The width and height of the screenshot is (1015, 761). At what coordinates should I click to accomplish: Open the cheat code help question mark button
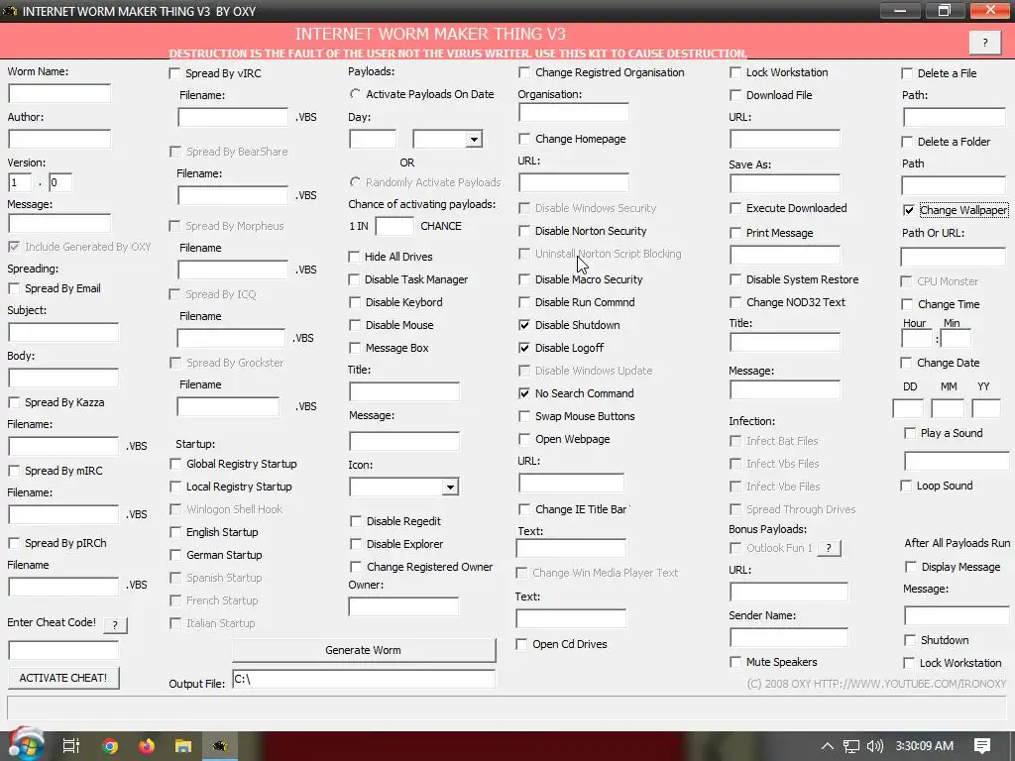(x=115, y=624)
